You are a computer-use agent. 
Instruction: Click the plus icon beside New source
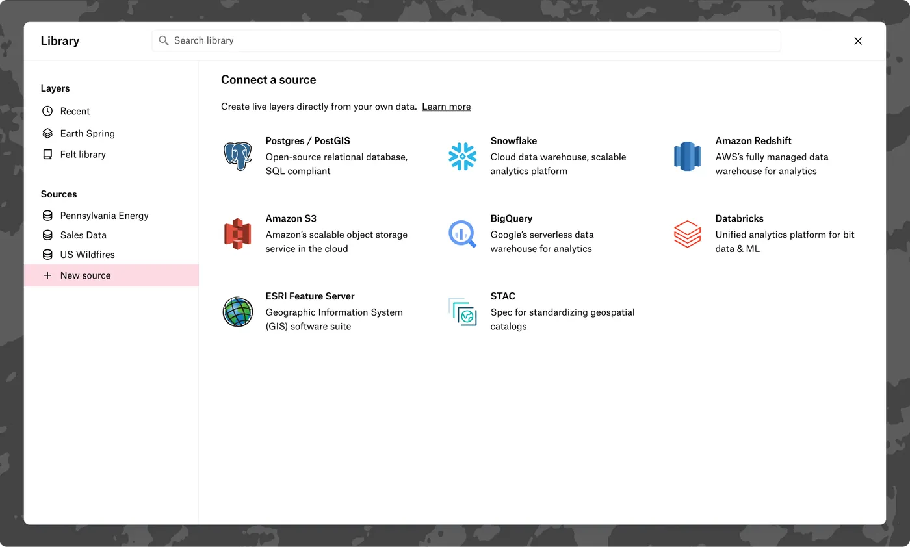tap(47, 275)
